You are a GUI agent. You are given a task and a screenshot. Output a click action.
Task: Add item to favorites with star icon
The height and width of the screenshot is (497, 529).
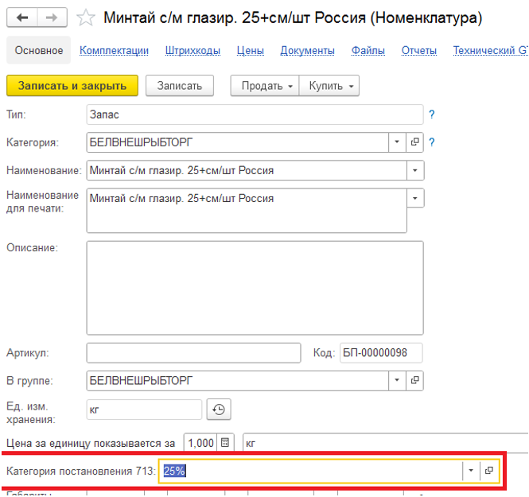click(x=87, y=17)
